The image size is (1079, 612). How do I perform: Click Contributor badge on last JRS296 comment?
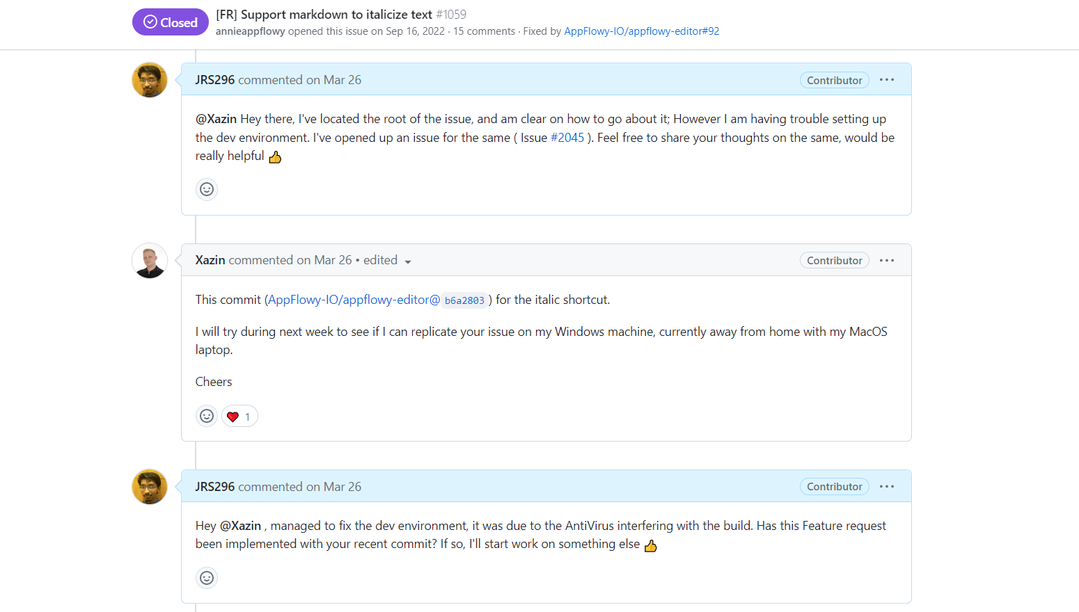pyautogui.click(x=835, y=486)
